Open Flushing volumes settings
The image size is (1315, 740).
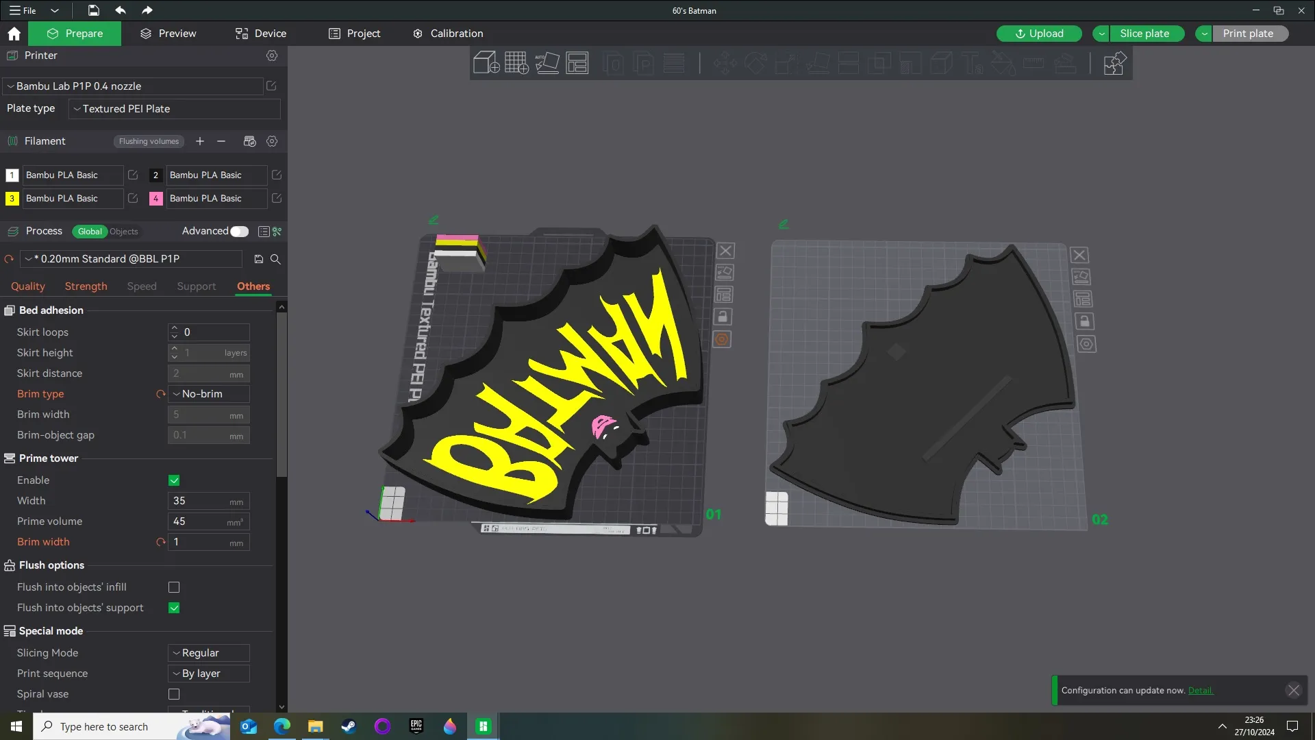click(149, 141)
